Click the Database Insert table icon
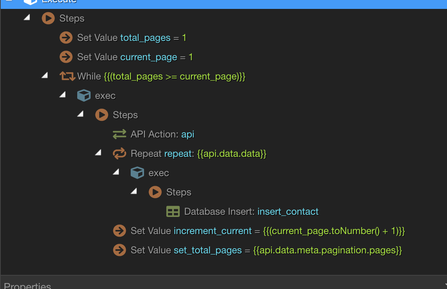Viewport: 447px width, 289px height. pos(173,211)
